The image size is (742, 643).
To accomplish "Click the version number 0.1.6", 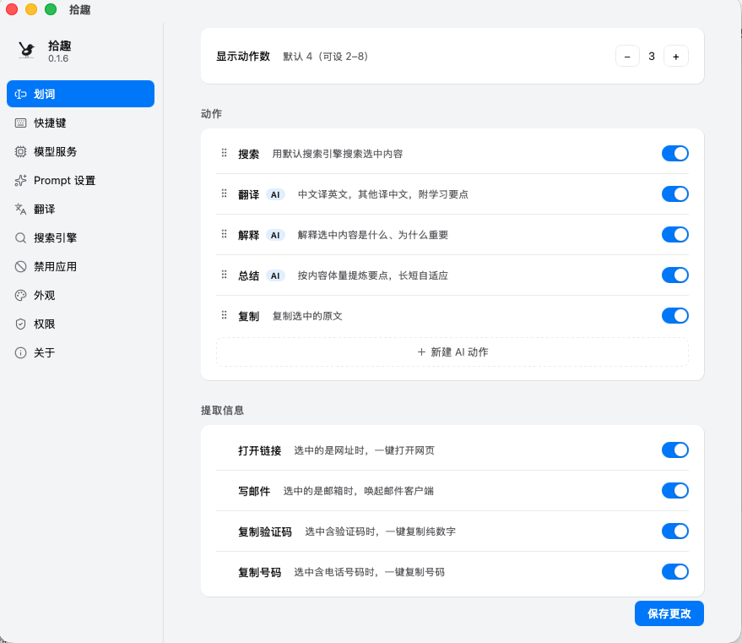I will pyautogui.click(x=58, y=58).
